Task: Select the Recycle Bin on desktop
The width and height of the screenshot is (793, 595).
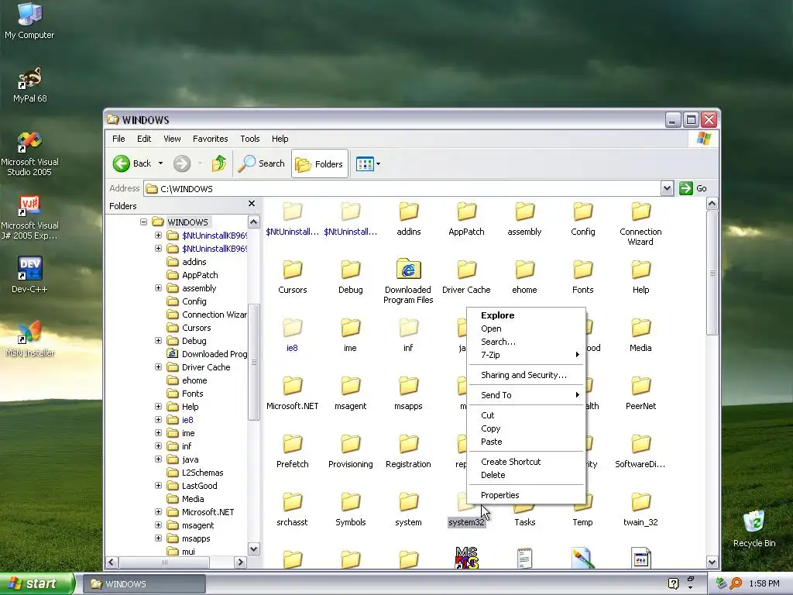Action: [754, 529]
